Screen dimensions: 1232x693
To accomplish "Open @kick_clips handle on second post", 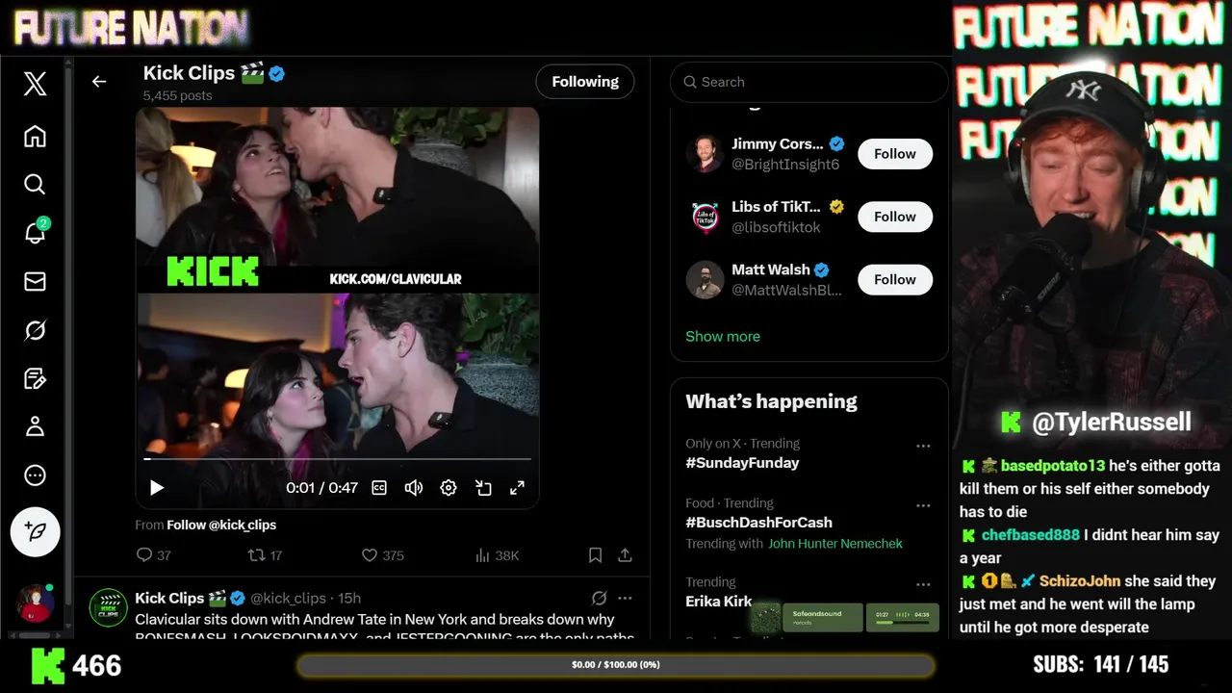I will (288, 598).
